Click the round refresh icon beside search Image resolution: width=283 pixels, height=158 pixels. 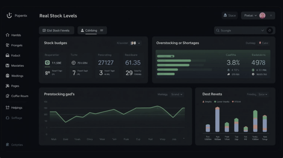[270, 30]
